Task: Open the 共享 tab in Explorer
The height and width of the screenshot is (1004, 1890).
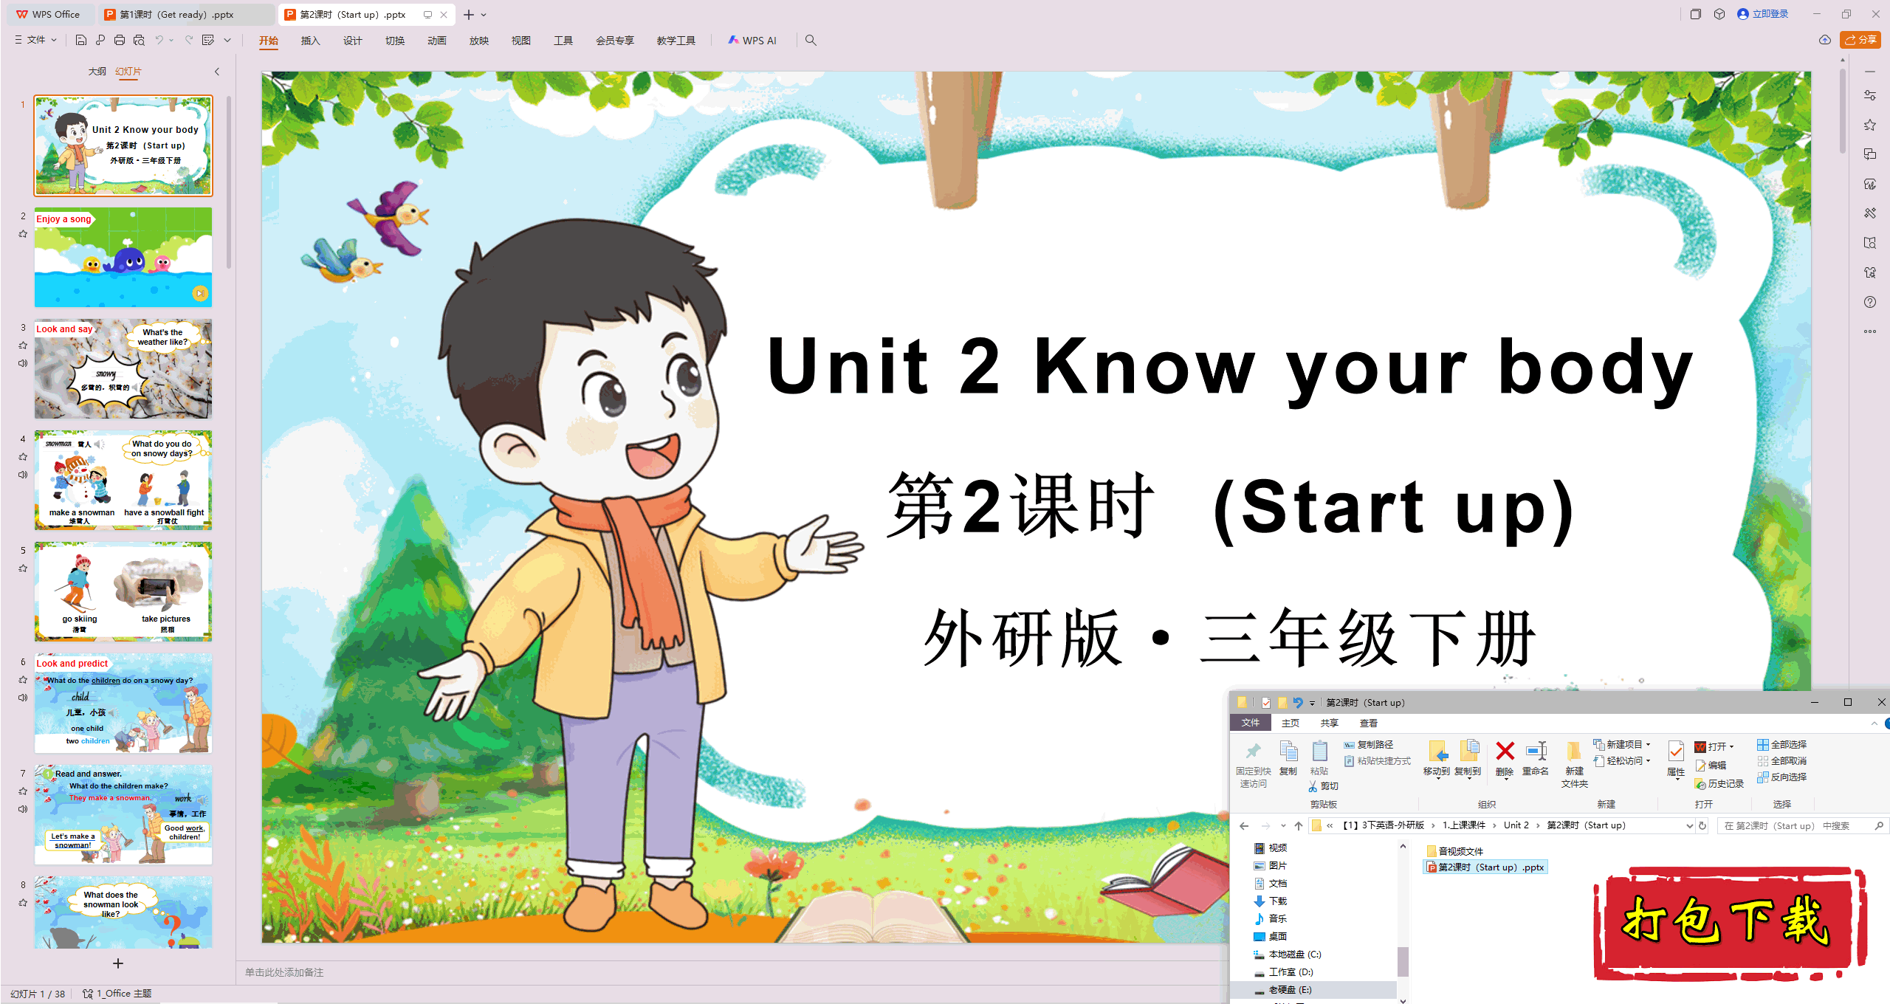Action: [x=1330, y=723]
